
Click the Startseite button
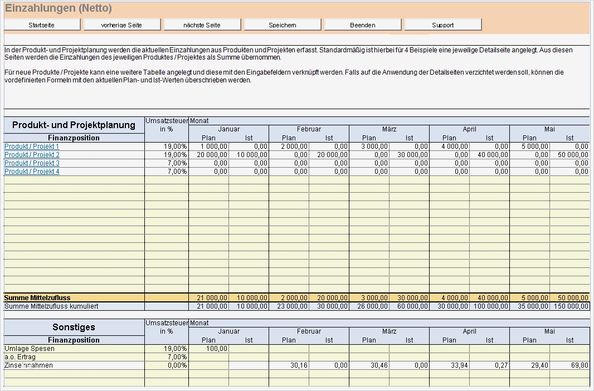(x=42, y=24)
